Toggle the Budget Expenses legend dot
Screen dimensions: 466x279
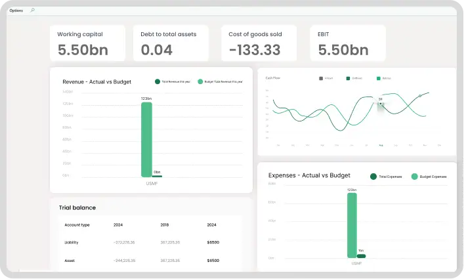coord(414,177)
